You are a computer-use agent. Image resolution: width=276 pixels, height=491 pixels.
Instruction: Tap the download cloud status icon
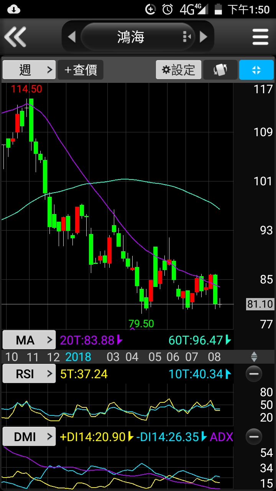[x=13, y=9]
